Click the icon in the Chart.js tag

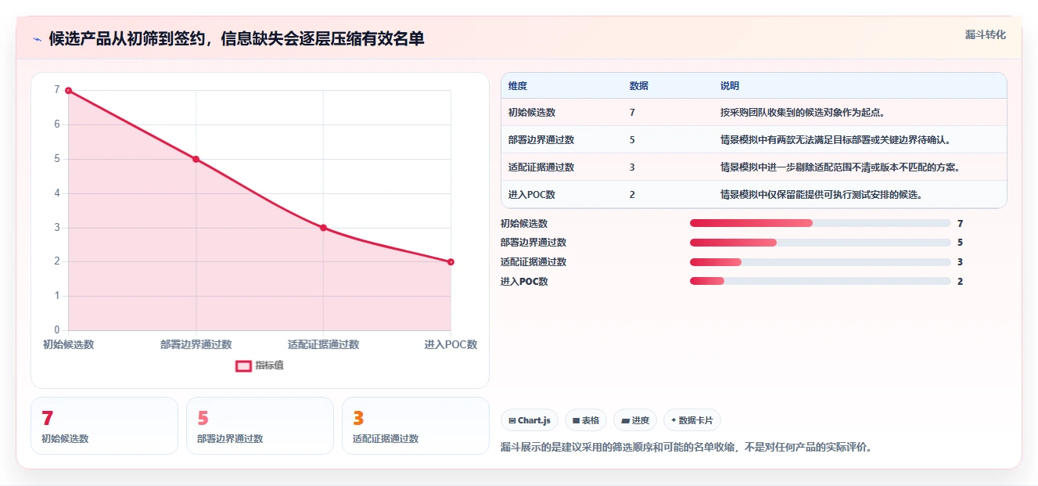click(512, 420)
